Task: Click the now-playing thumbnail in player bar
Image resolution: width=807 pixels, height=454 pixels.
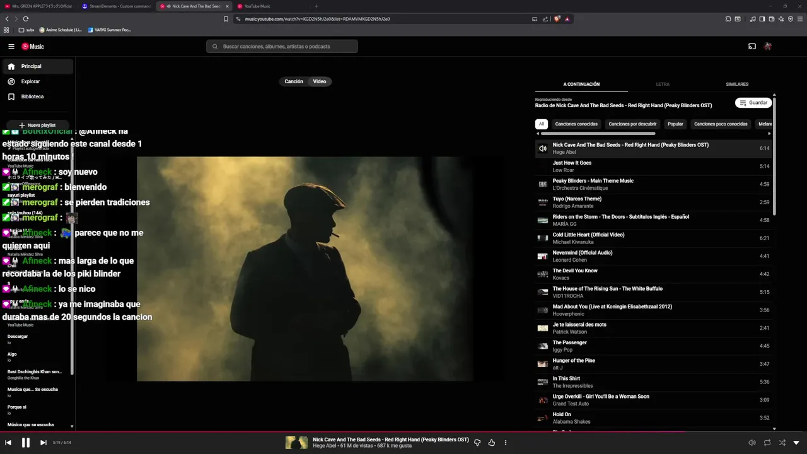Action: tap(297, 443)
